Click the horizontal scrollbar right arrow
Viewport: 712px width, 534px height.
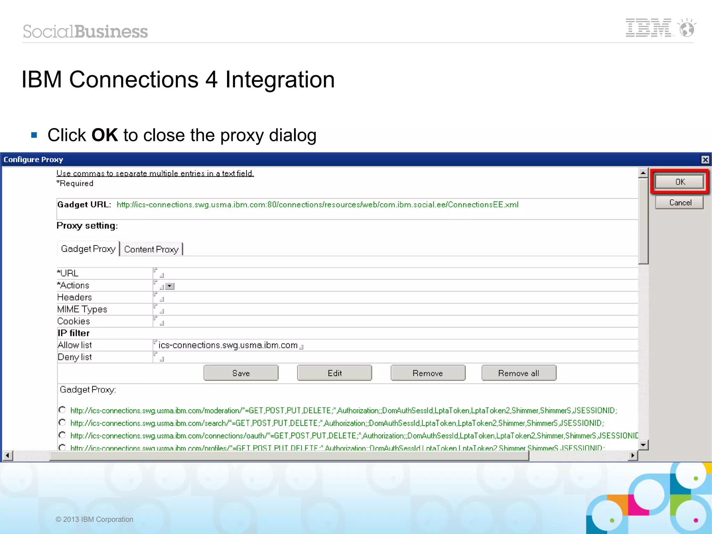tap(633, 455)
